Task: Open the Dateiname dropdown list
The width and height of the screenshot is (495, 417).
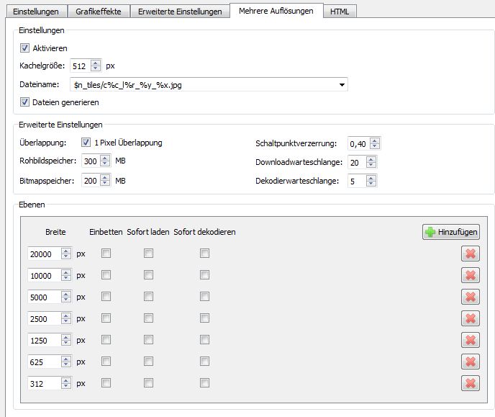Action: (342, 85)
